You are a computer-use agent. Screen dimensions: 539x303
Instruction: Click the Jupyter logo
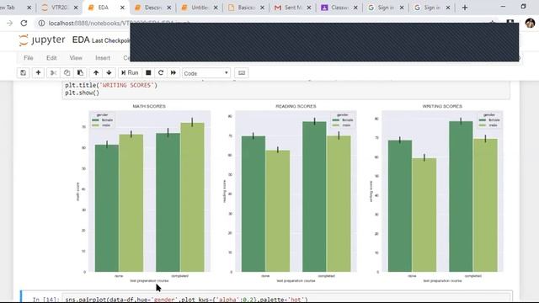click(x=41, y=40)
